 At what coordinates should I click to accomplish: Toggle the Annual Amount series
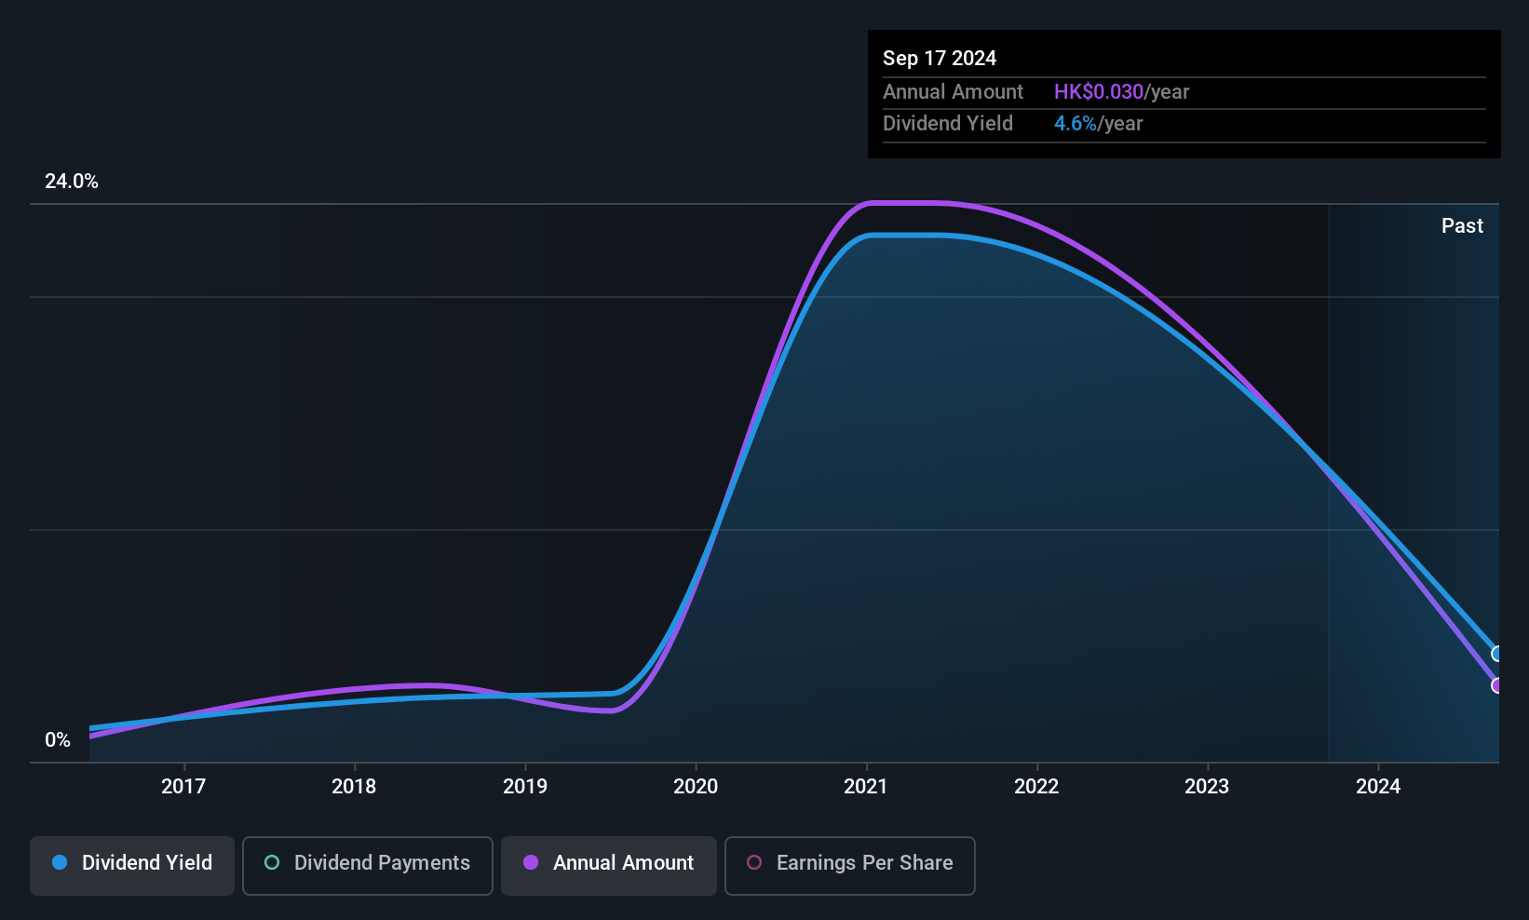[x=609, y=865]
